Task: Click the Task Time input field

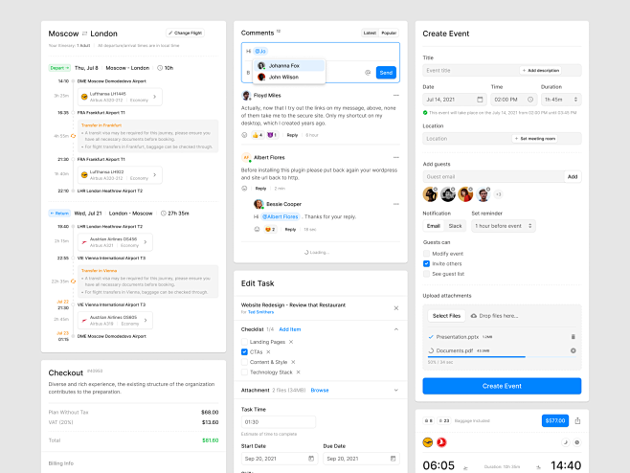Action: pyautogui.click(x=279, y=422)
